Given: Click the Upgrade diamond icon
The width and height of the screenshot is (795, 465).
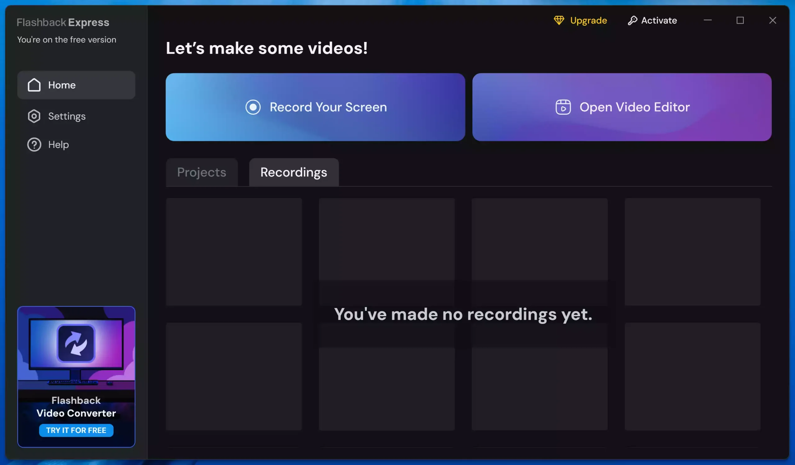Looking at the screenshot, I should tap(559, 21).
